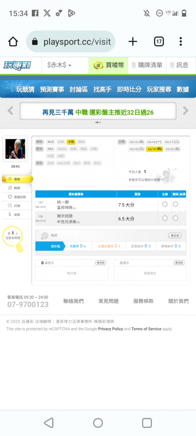Viewport: 196px width, 436px height.
Task: Click the 主推月勝率 0% stat
Action: [109, 246]
